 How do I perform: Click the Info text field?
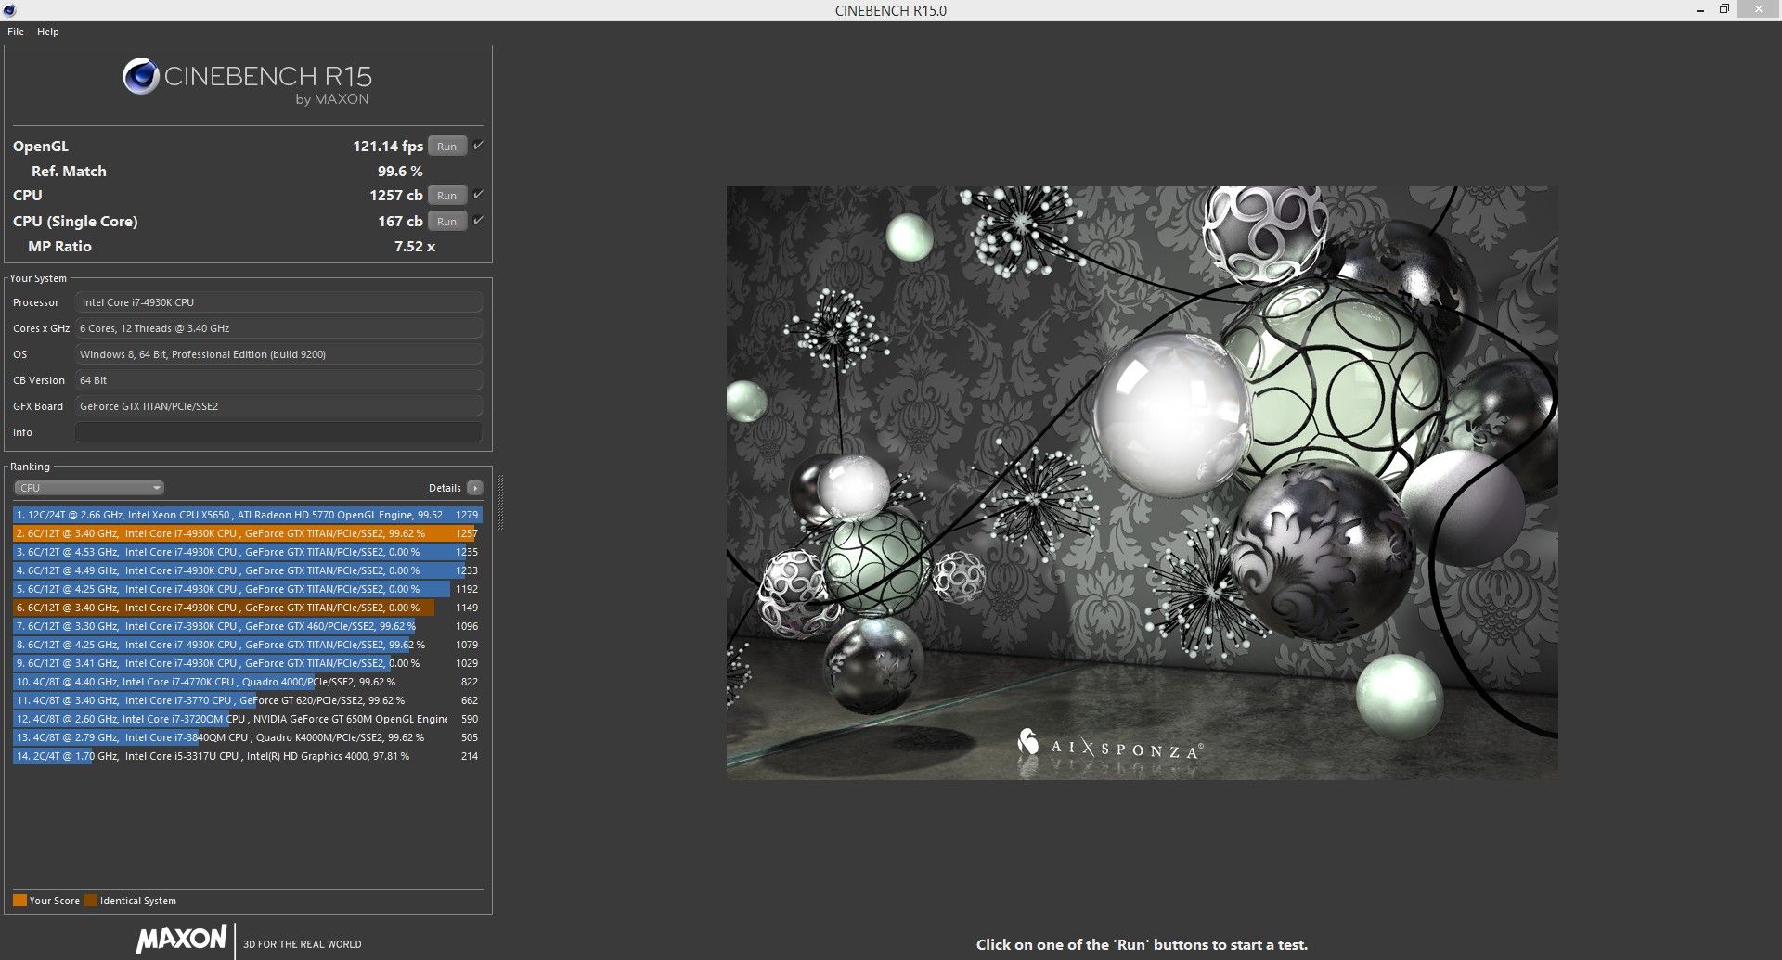278,432
